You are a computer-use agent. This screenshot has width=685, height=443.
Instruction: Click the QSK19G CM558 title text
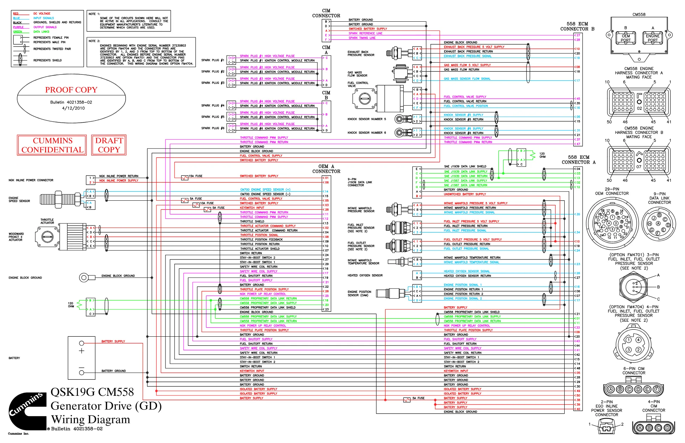pos(92,392)
